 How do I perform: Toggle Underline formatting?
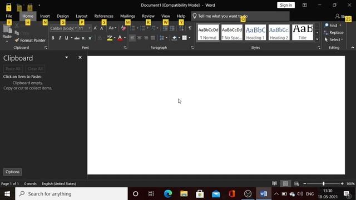pos(66,38)
